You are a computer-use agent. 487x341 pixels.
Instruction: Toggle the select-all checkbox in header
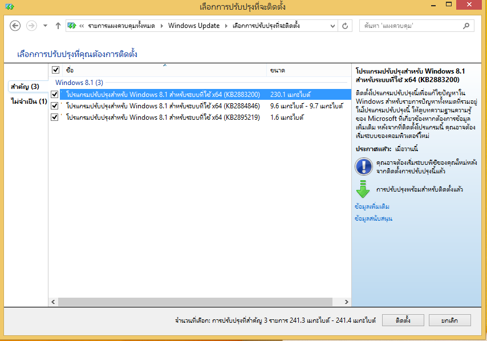[55, 70]
